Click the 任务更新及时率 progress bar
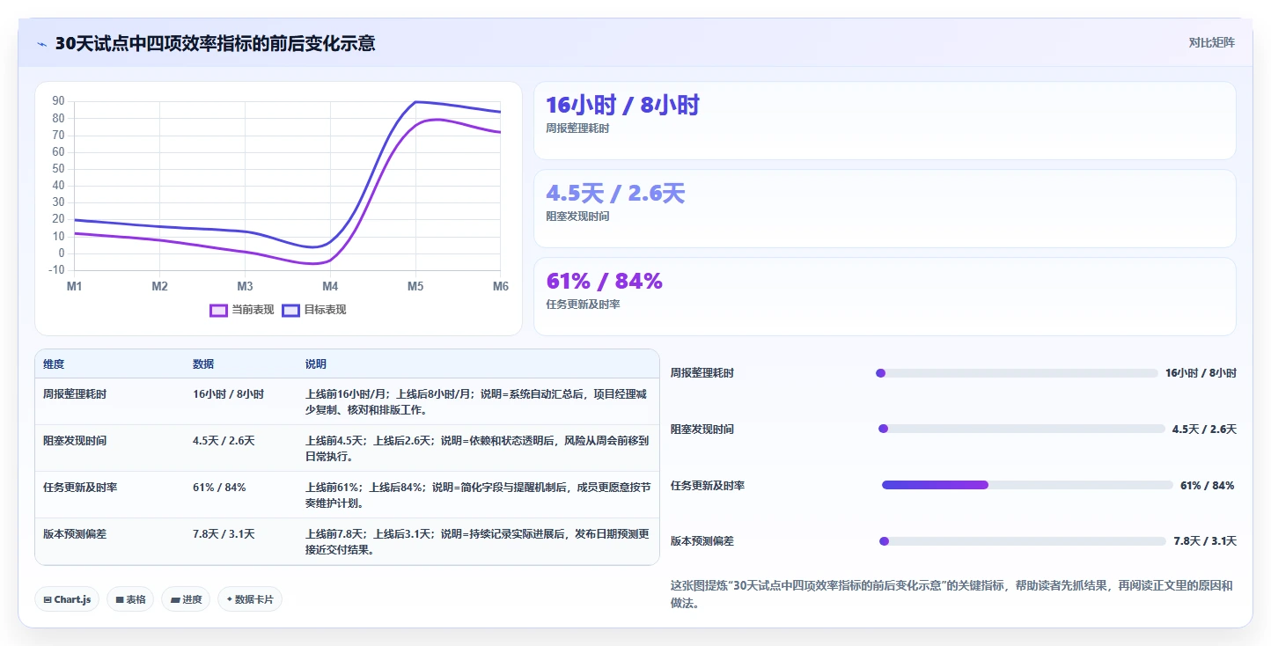This screenshot has width=1271, height=646. (1027, 485)
